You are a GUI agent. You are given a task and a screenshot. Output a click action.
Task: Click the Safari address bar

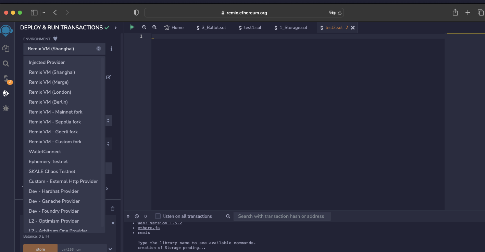point(244,13)
